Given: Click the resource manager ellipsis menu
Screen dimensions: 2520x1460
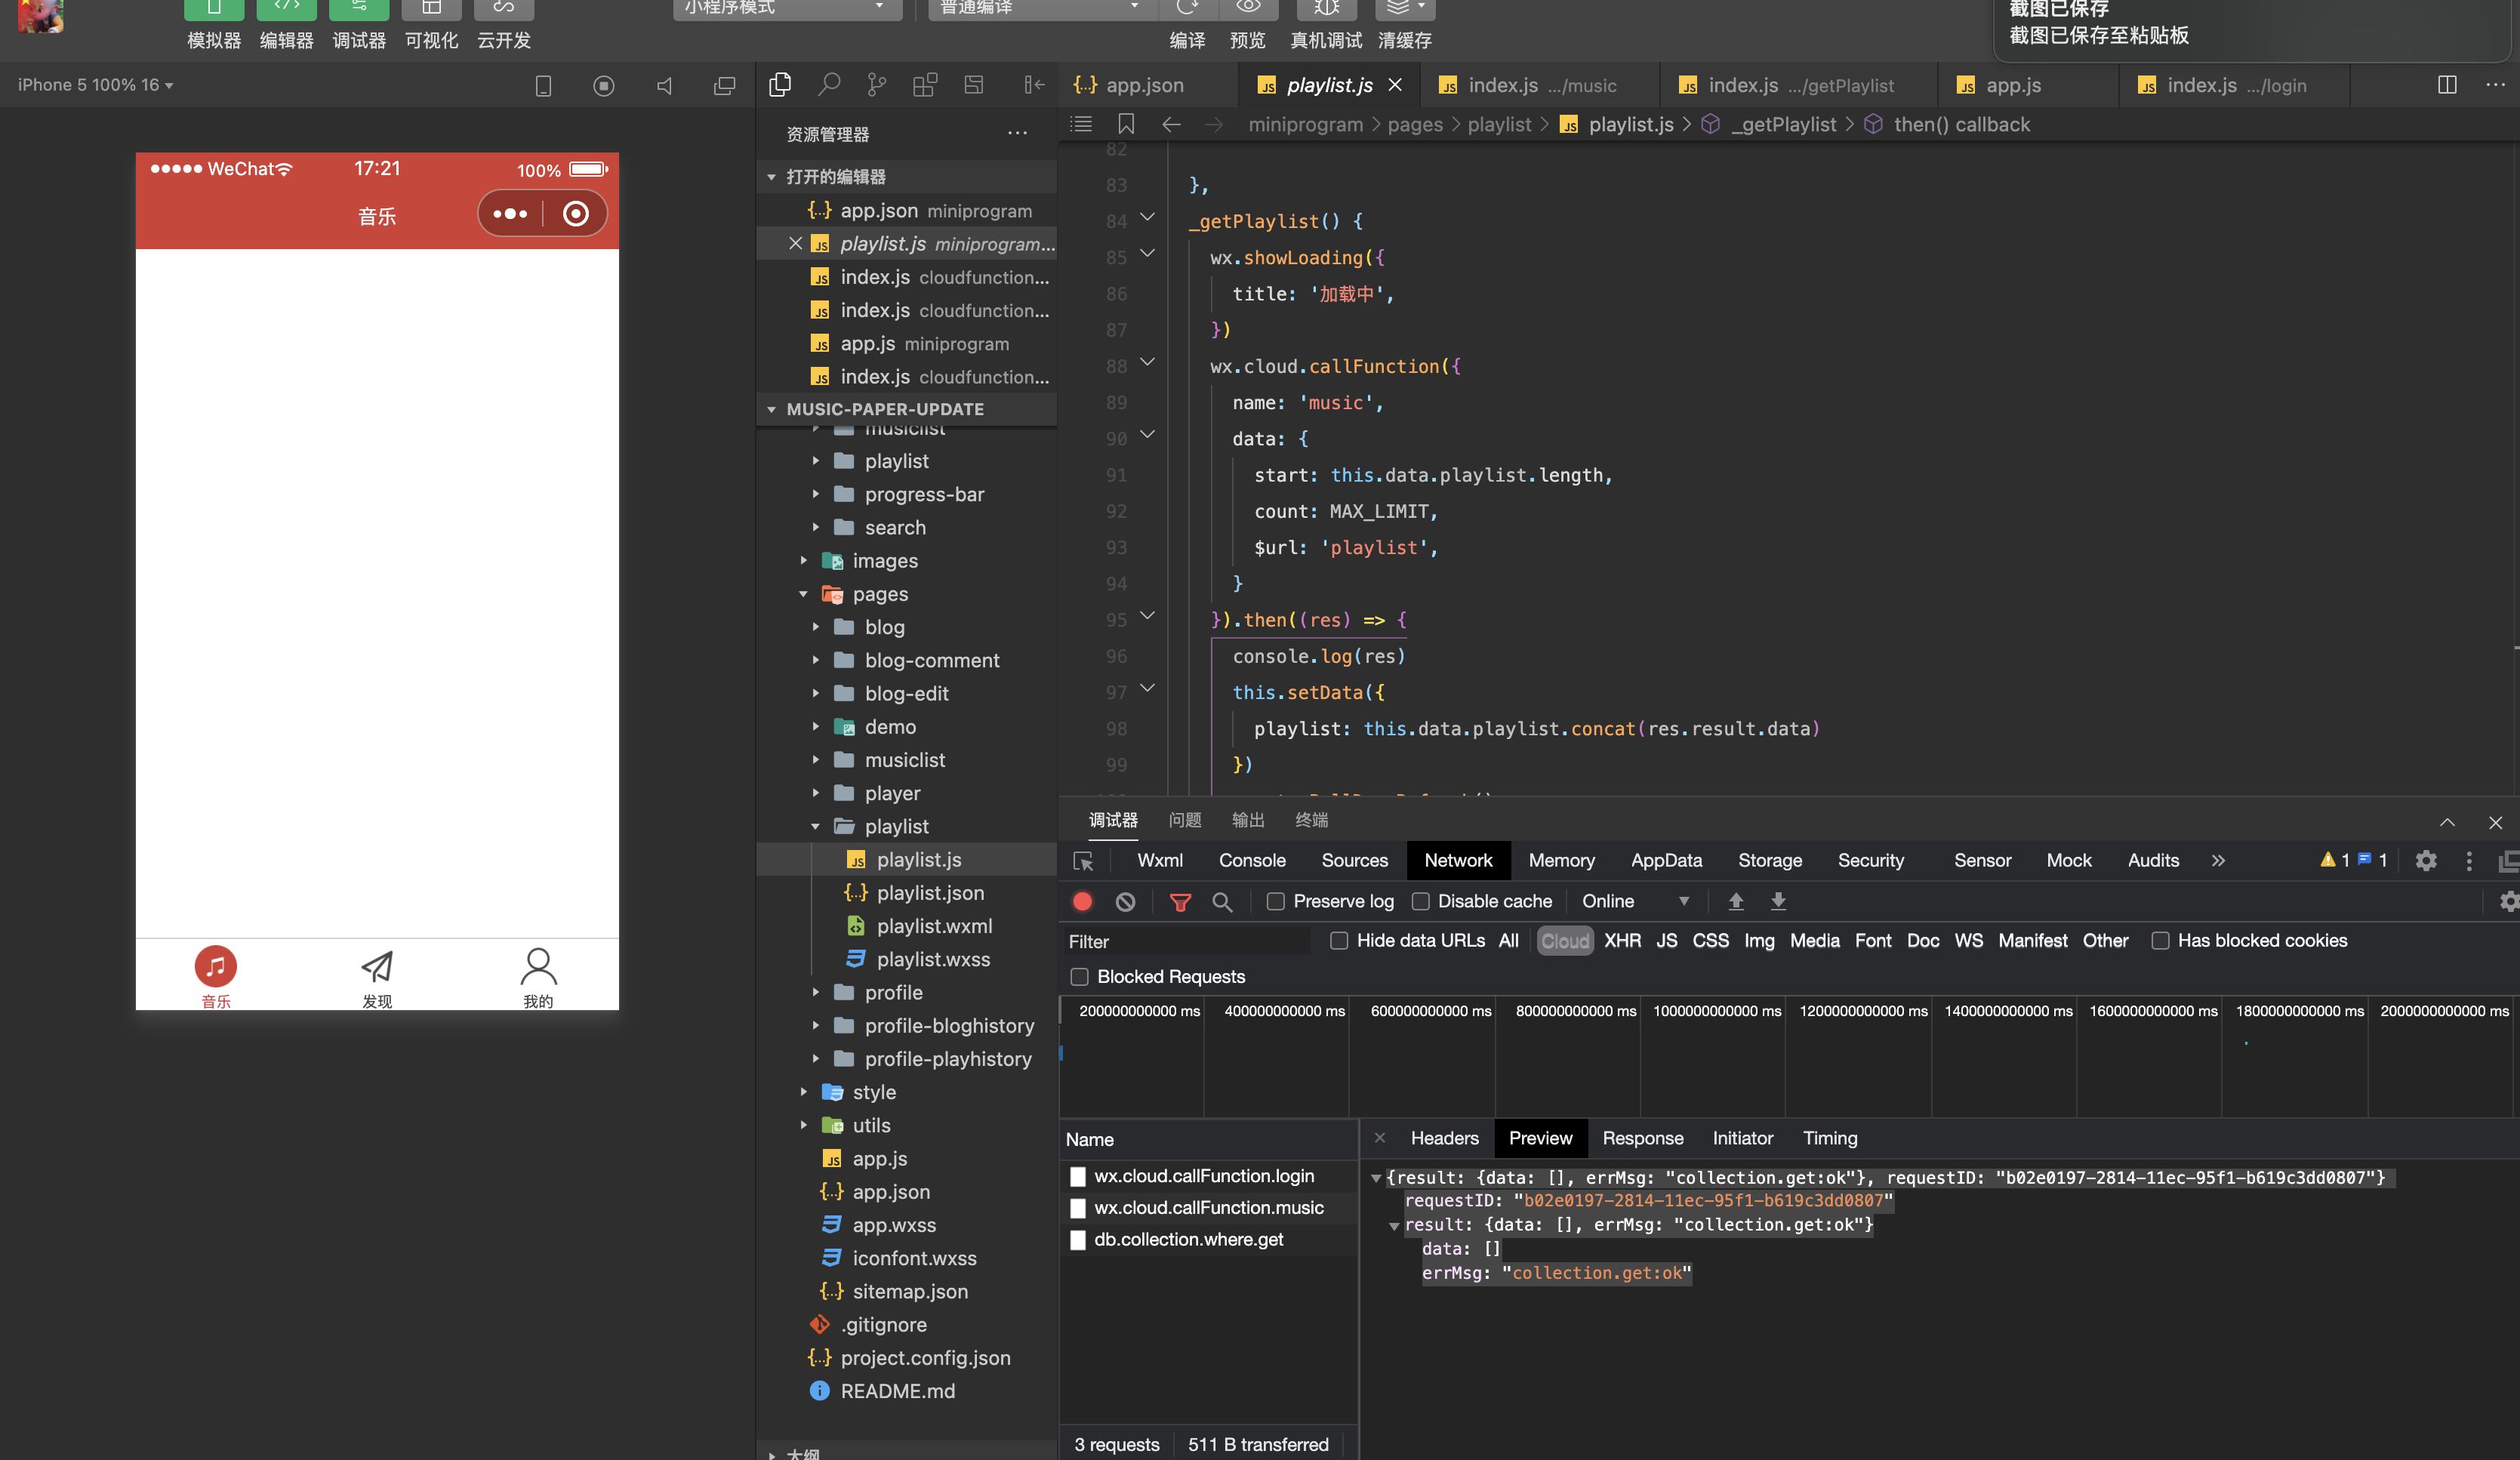Looking at the screenshot, I should 1017,133.
